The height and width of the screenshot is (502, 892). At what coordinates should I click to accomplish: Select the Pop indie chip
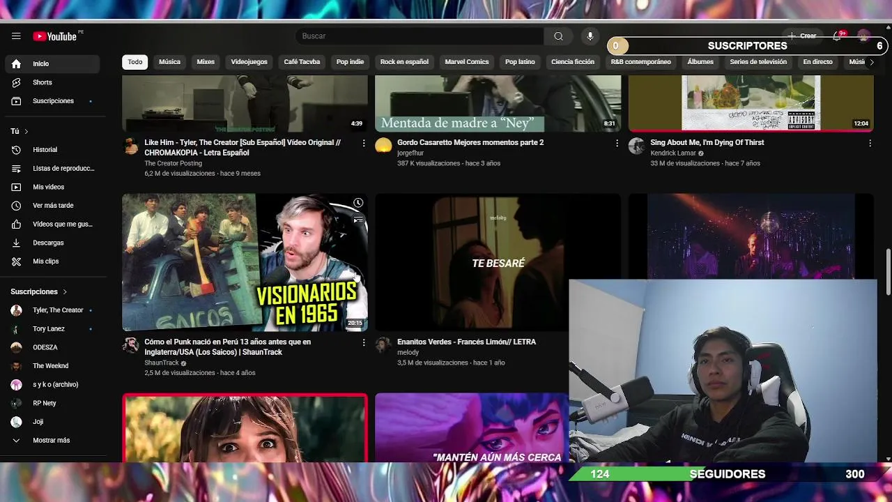click(x=350, y=62)
